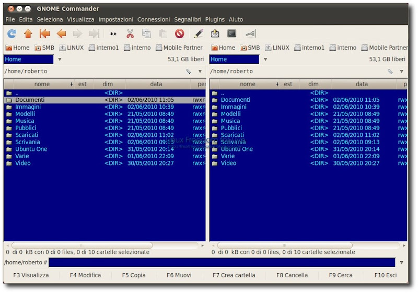Select Musica folder in right panel
Screen dimensions: 418x293
point(308,121)
